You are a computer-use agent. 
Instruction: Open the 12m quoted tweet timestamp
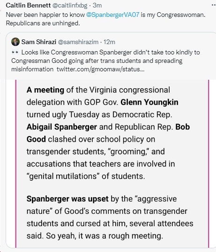(x=109, y=42)
